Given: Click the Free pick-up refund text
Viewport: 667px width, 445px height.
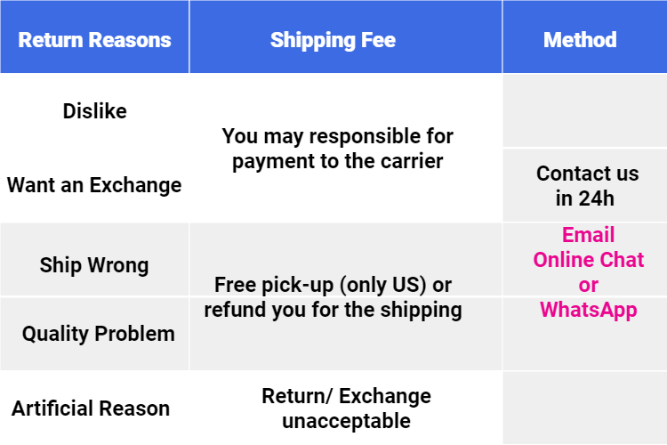Looking at the screenshot, I should (333, 296).
